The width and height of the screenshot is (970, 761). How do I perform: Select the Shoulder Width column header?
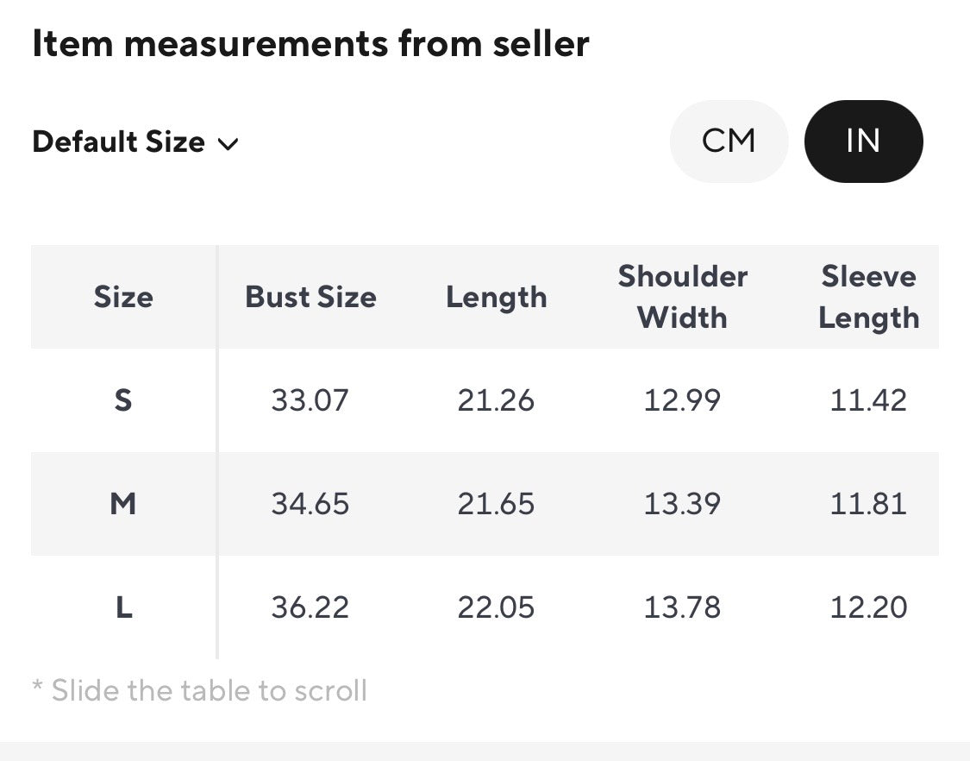pyautogui.click(x=682, y=297)
